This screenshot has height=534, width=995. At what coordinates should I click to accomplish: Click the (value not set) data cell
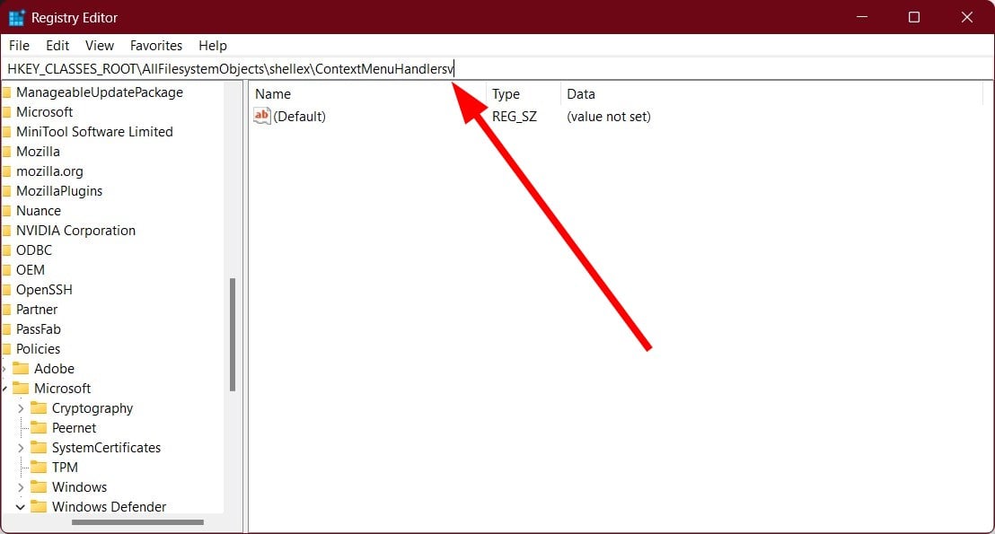(609, 117)
